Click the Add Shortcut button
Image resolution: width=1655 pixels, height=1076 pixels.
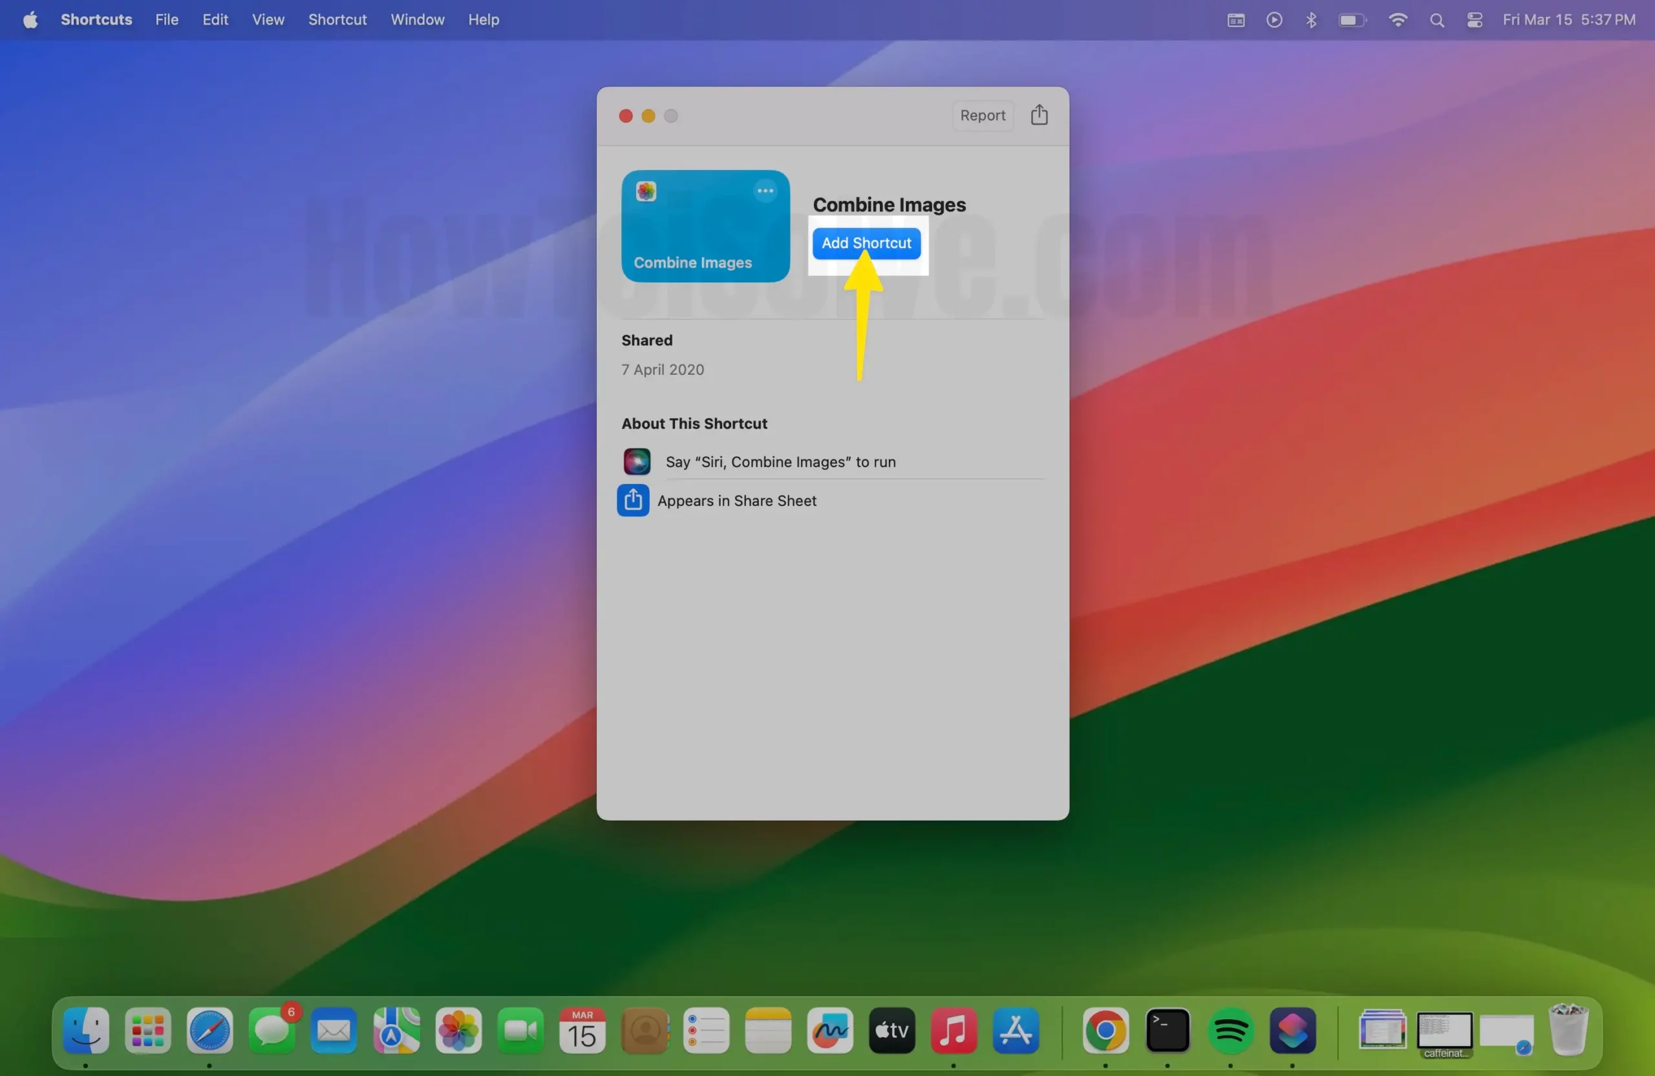pyautogui.click(x=866, y=242)
